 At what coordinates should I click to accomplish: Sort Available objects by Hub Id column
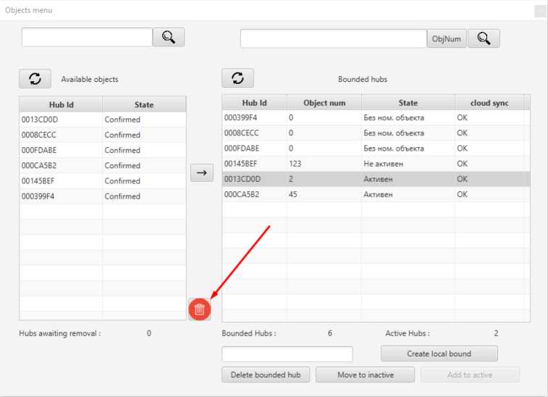tap(61, 104)
